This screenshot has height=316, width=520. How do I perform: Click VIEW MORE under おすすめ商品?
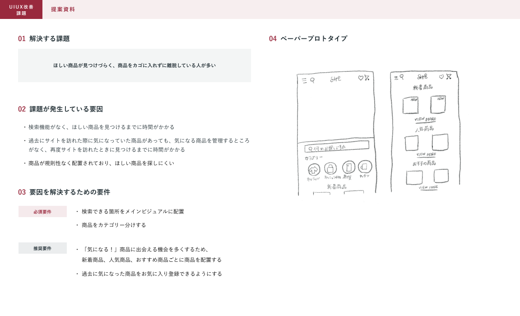428,188
